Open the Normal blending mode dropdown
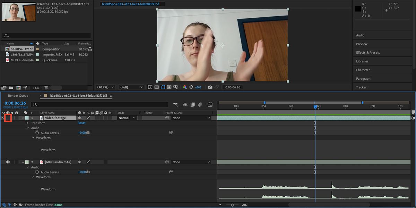This screenshot has height=208, width=416. (x=126, y=118)
